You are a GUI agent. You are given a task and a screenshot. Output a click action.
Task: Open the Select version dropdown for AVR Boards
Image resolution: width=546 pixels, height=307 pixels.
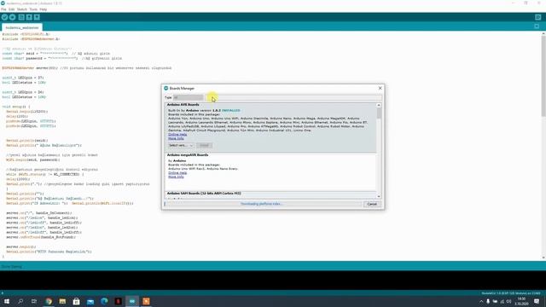coord(181,145)
